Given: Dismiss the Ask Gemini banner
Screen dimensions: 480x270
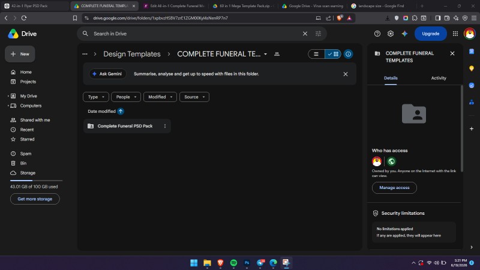Looking at the screenshot, I should pos(346,74).
